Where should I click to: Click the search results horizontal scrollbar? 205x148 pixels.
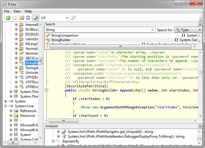click(121, 47)
